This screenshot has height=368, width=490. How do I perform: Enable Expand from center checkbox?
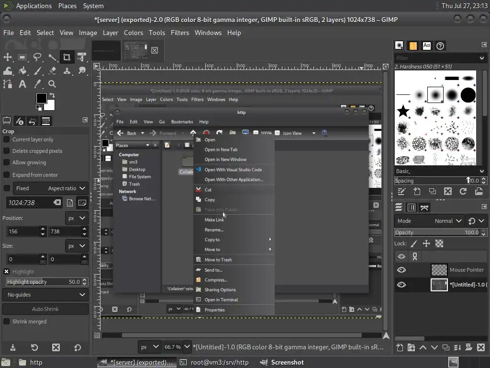pyautogui.click(x=6, y=174)
